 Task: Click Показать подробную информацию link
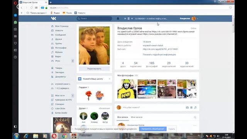click(159, 55)
